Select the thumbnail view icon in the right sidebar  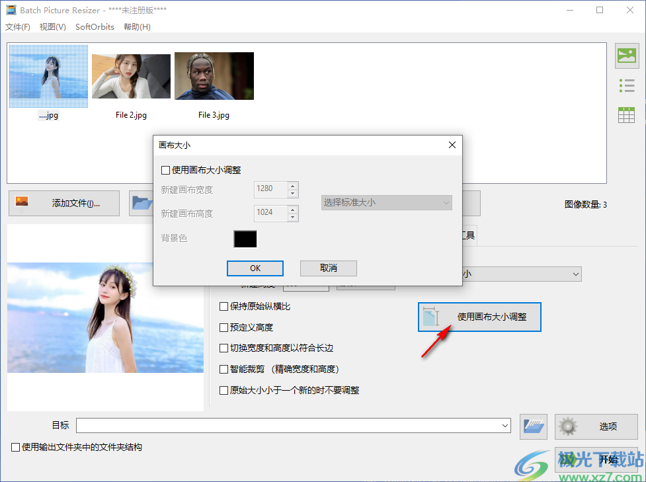tap(626, 56)
